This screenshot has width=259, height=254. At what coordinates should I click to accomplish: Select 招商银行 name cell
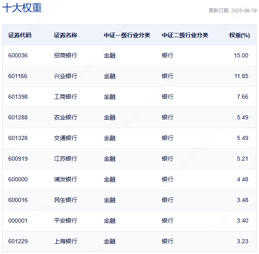pos(65,55)
